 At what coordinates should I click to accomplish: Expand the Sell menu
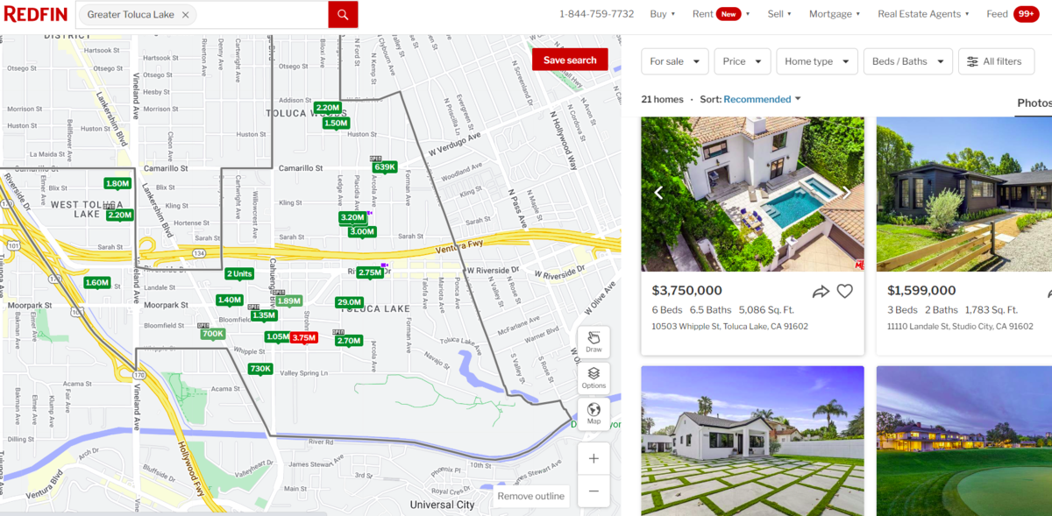click(779, 14)
